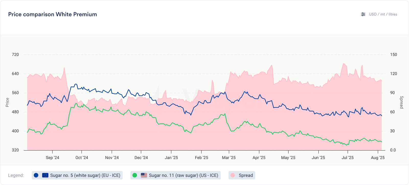Click the EU flag icon in legend
Screen dimensions: 409x185
[45, 175]
